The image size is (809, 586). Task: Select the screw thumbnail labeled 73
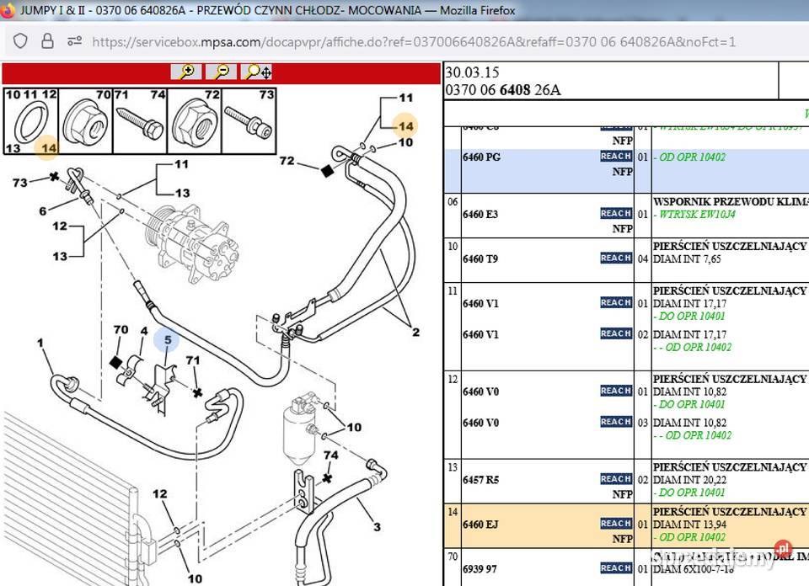[249, 124]
